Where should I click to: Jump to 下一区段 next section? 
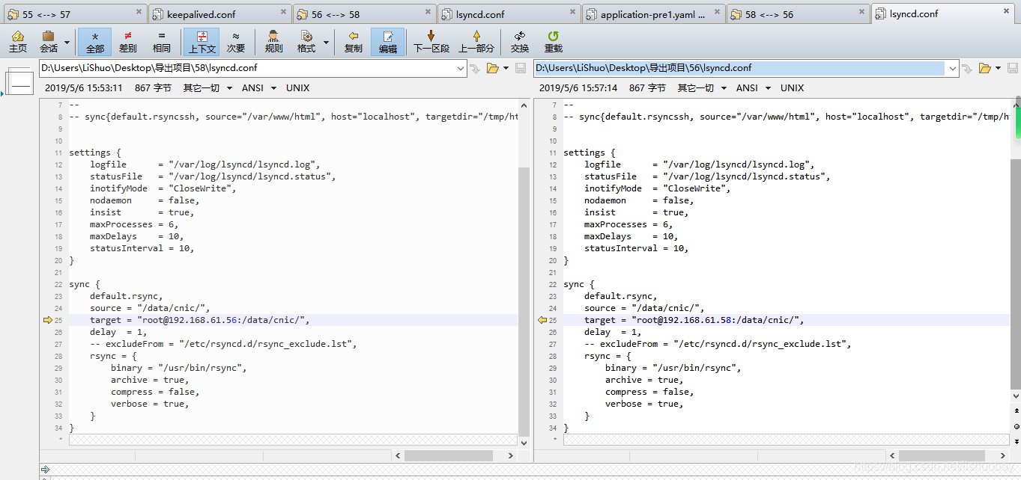431,42
